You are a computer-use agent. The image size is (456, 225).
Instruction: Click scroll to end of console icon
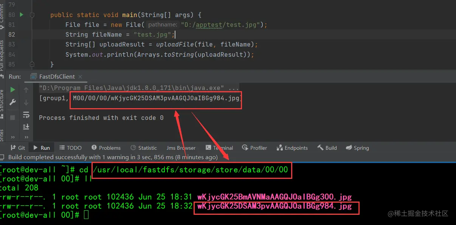pyautogui.click(x=26, y=127)
